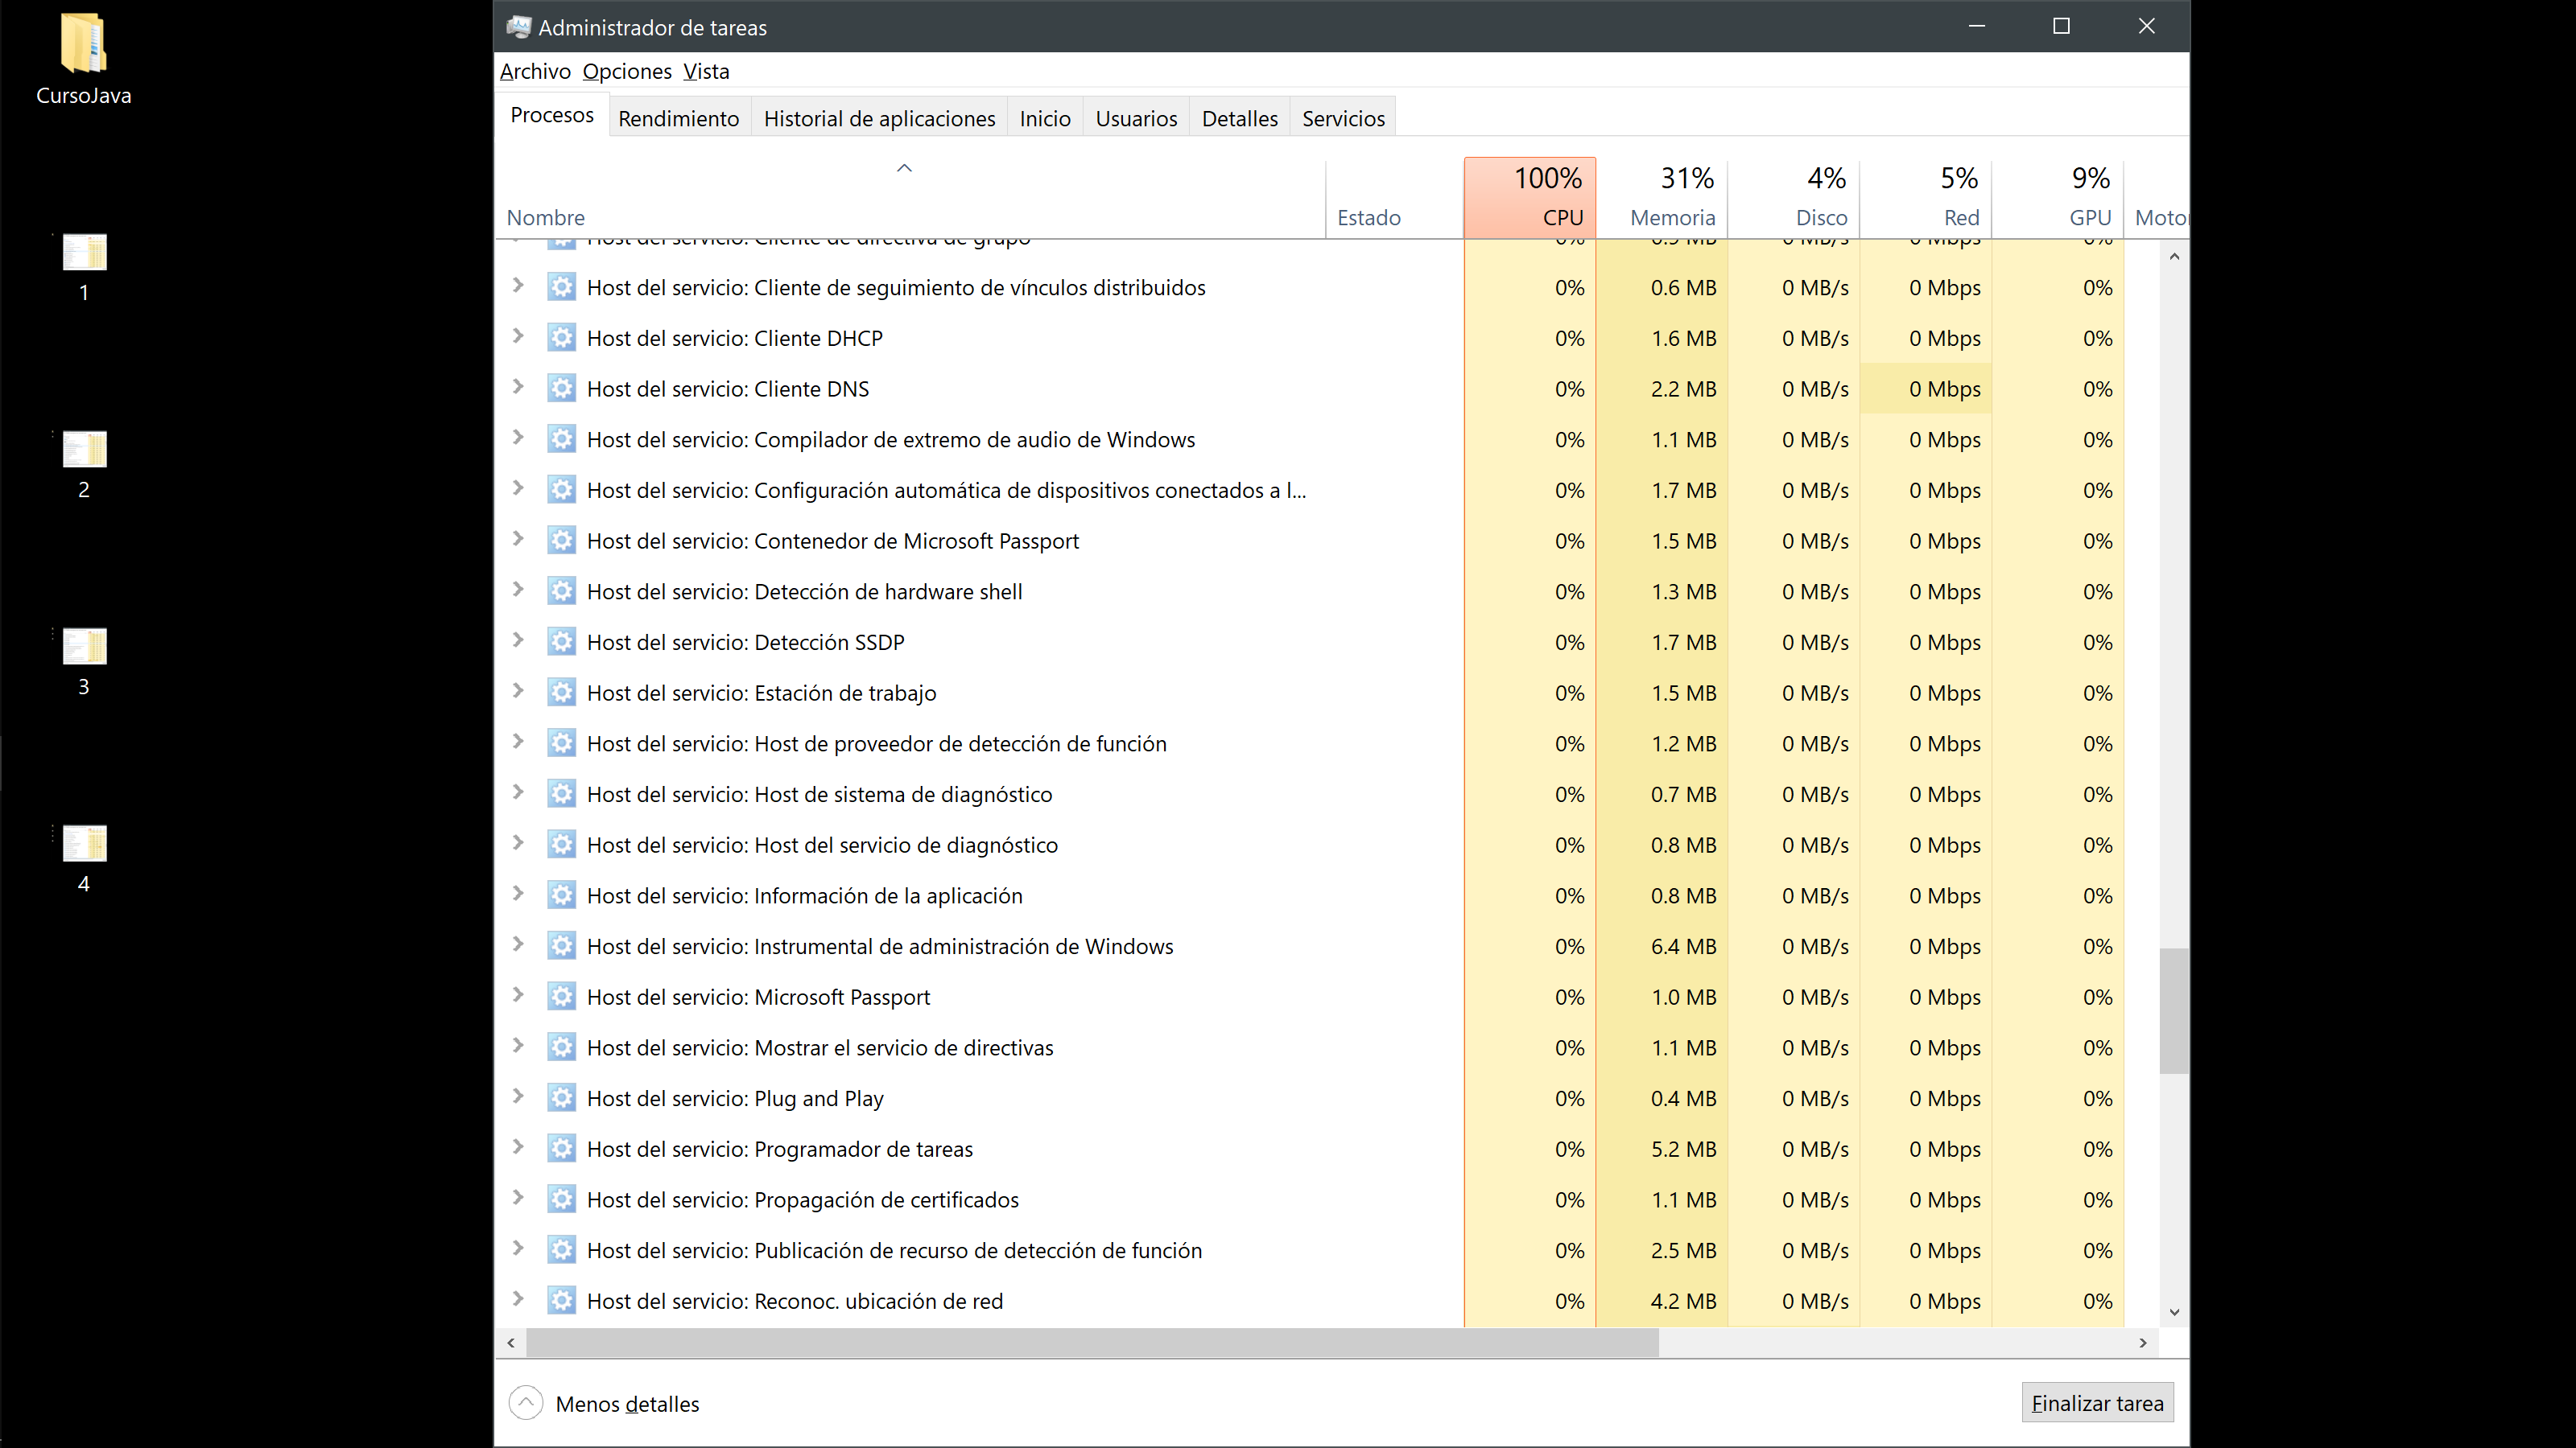Open the desktop icon labeled 3

(84, 647)
